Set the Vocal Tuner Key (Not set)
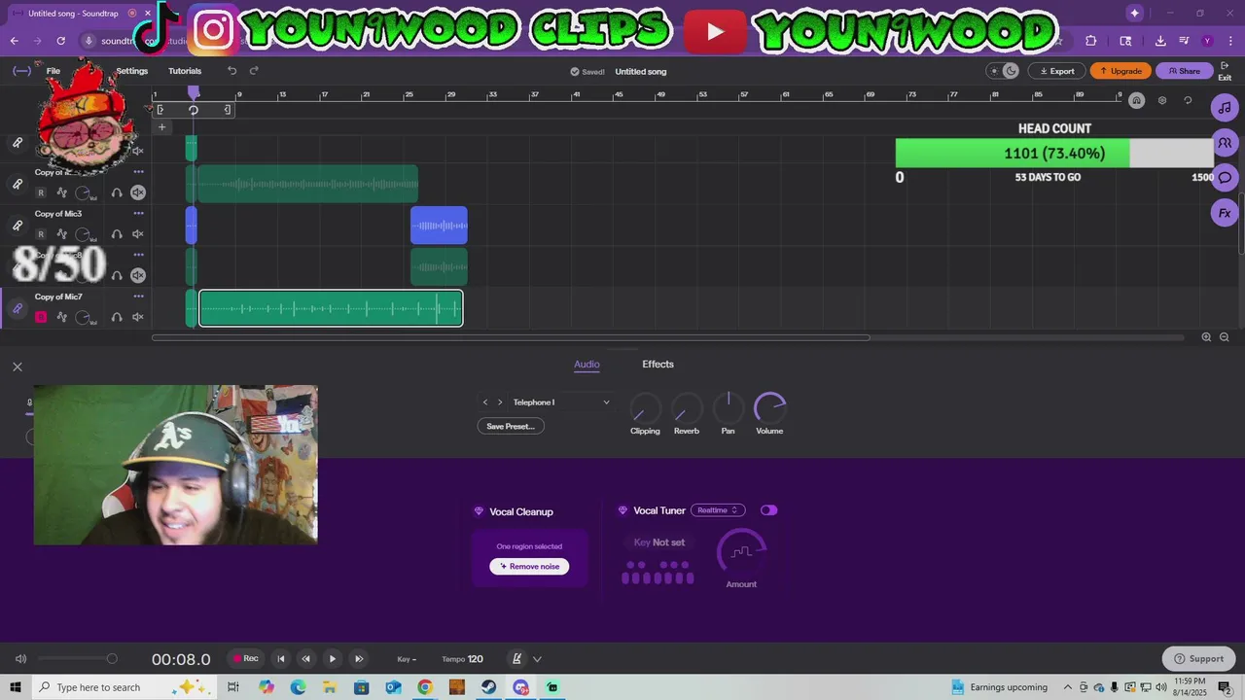The height and width of the screenshot is (700, 1245). pos(659,542)
